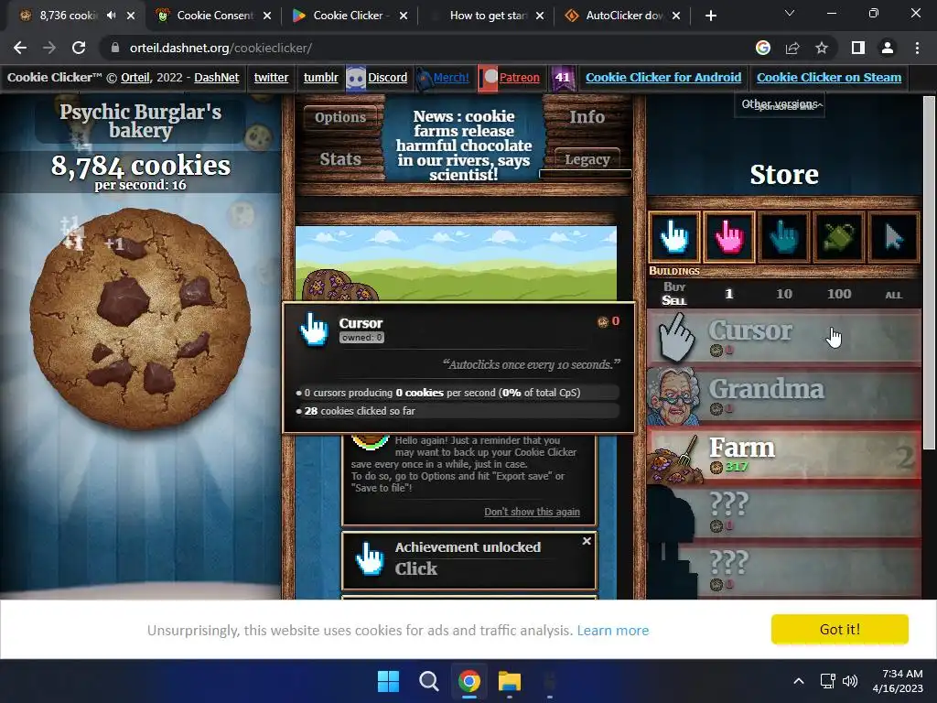
Task: Select the mouse pointer arrow upgrade
Action: 894,237
